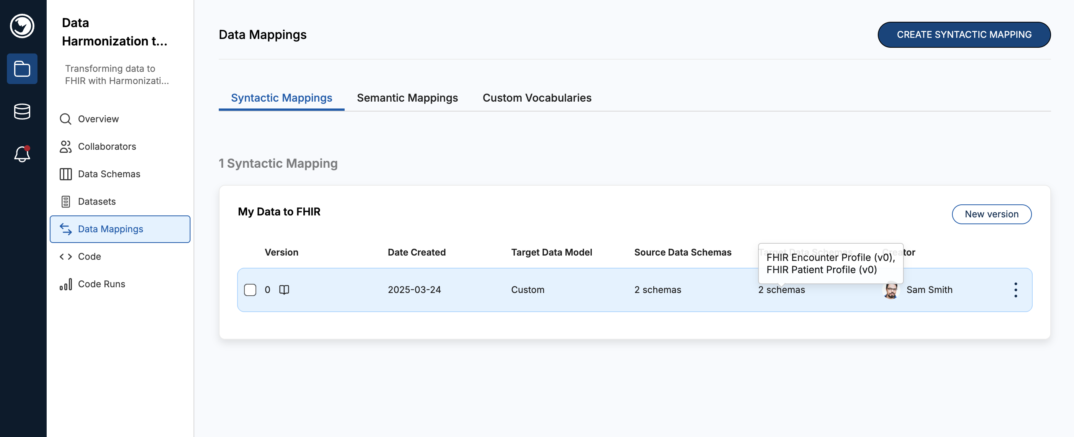
Task: Click the 2025-03-24 date cell
Action: point(414,290)
